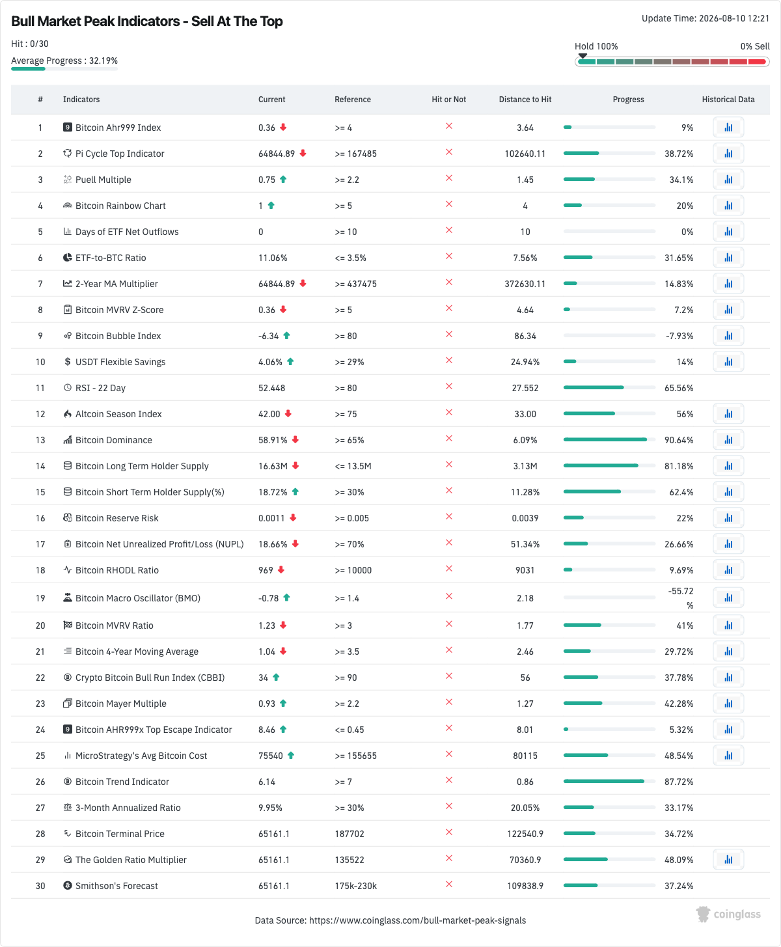This screenshot has height=947, width=781.
Task: View historical data for Bitcoin Macro Oscillator
Action: [728, 597]
